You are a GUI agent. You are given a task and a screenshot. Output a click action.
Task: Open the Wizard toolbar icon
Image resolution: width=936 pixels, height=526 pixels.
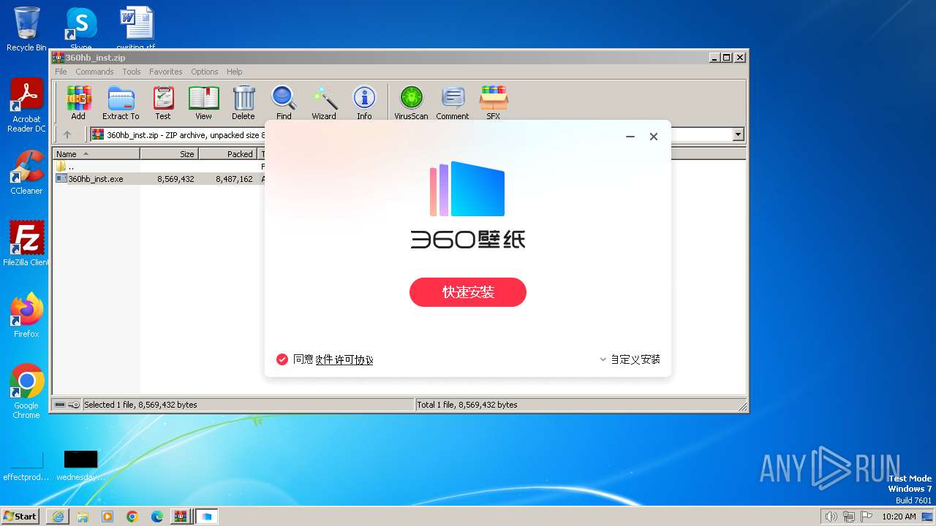click(x=324, y=103)
